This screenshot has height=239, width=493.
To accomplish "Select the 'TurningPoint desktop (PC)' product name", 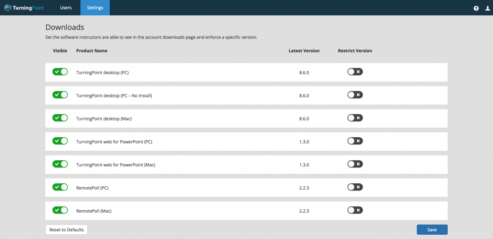I will 103,72.
